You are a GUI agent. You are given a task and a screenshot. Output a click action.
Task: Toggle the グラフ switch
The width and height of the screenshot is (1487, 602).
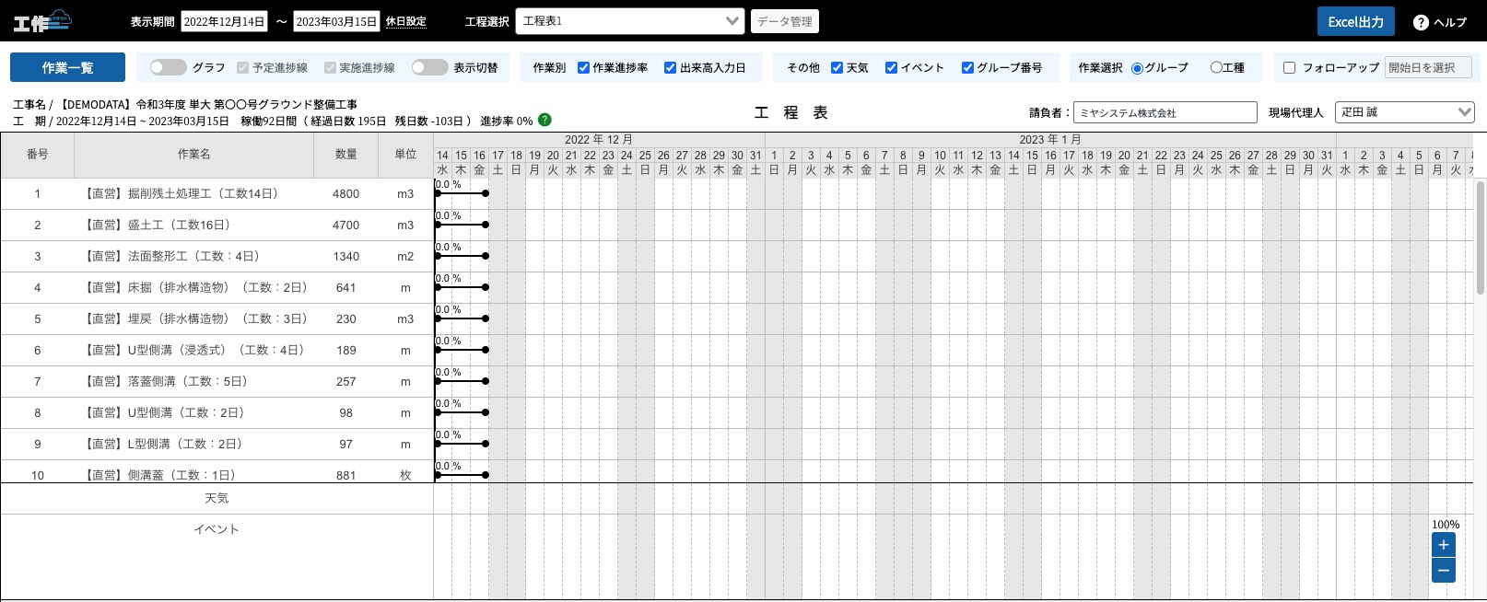click(x=169, y=67)
